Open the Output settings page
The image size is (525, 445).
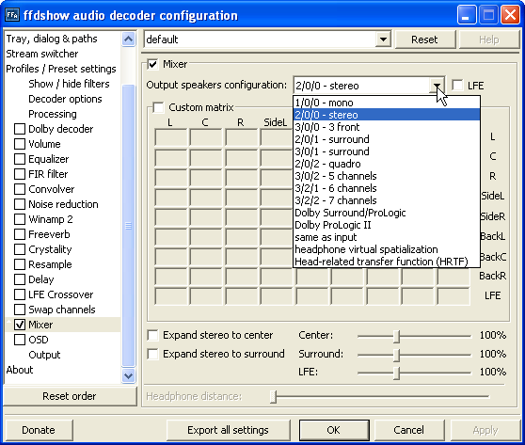(44, 355)
